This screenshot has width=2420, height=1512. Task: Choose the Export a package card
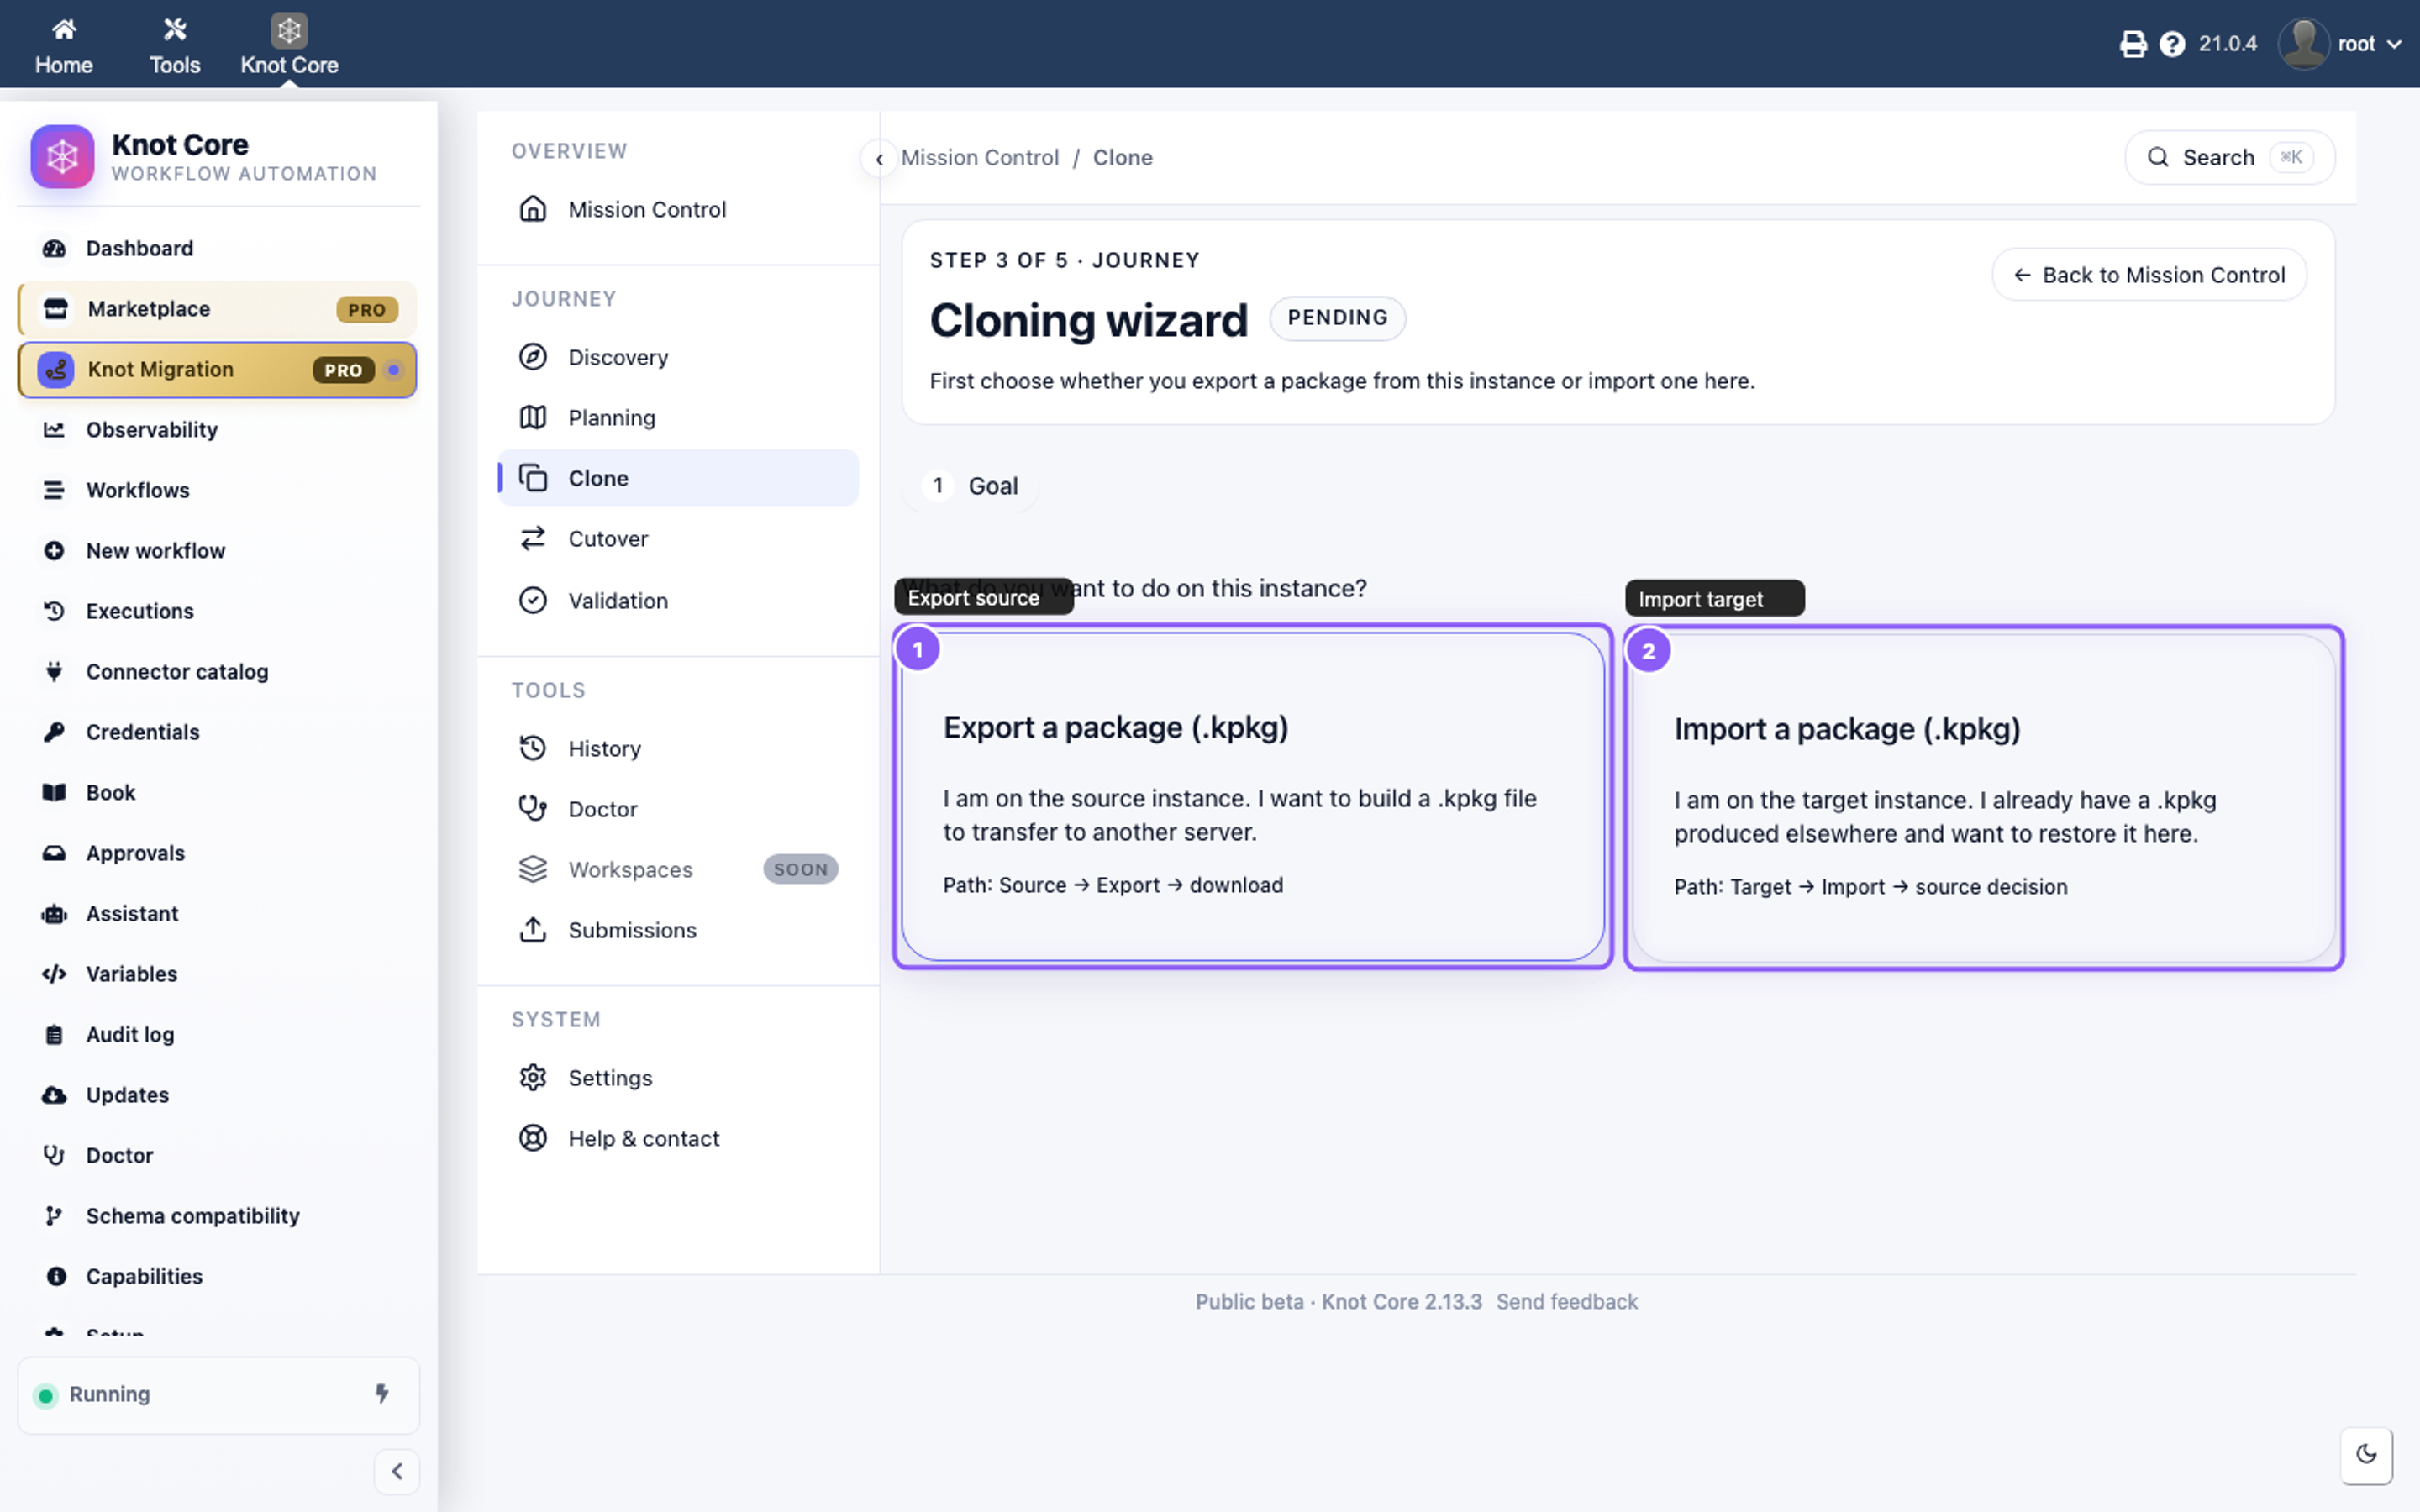(1253, 796)
